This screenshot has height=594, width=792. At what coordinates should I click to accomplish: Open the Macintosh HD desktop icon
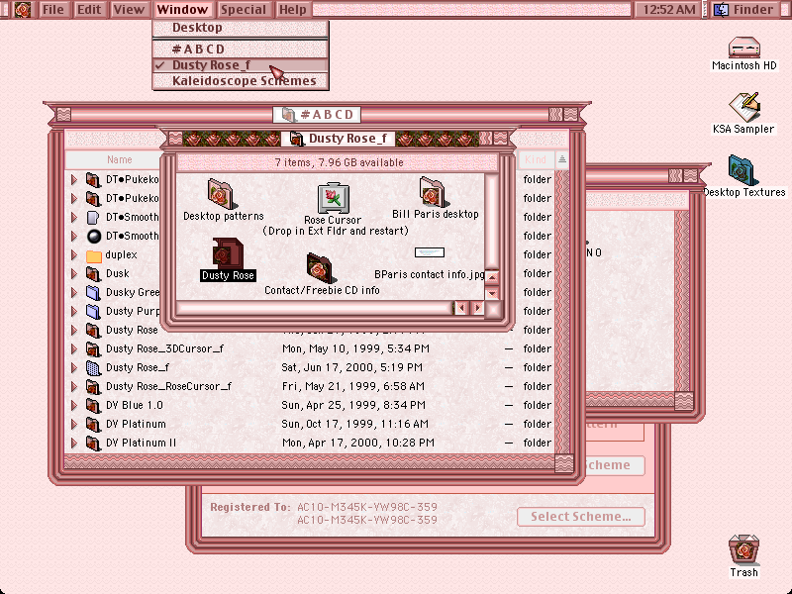[744, 48]
